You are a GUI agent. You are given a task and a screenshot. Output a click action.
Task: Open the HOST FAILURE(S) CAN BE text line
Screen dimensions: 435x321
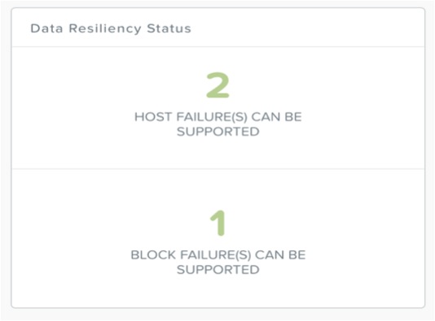[x=218, y=117]
